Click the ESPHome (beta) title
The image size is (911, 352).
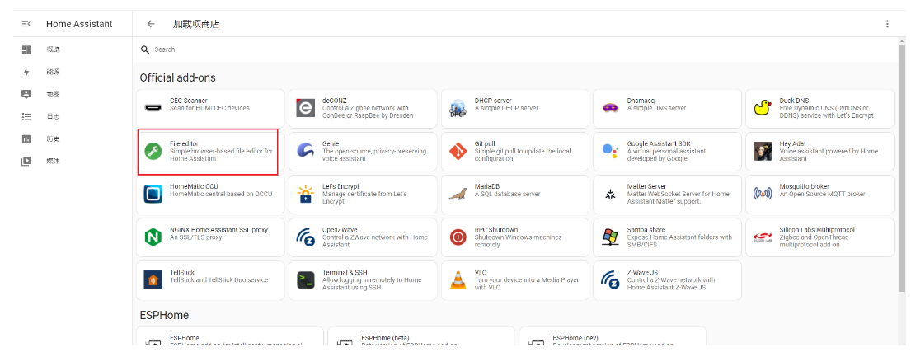point(385,338)
